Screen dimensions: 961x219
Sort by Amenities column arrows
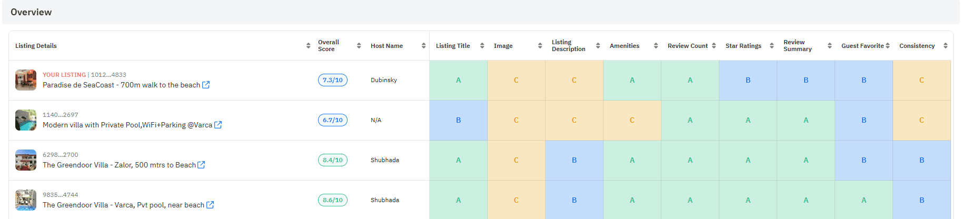(x=656, y=46)
